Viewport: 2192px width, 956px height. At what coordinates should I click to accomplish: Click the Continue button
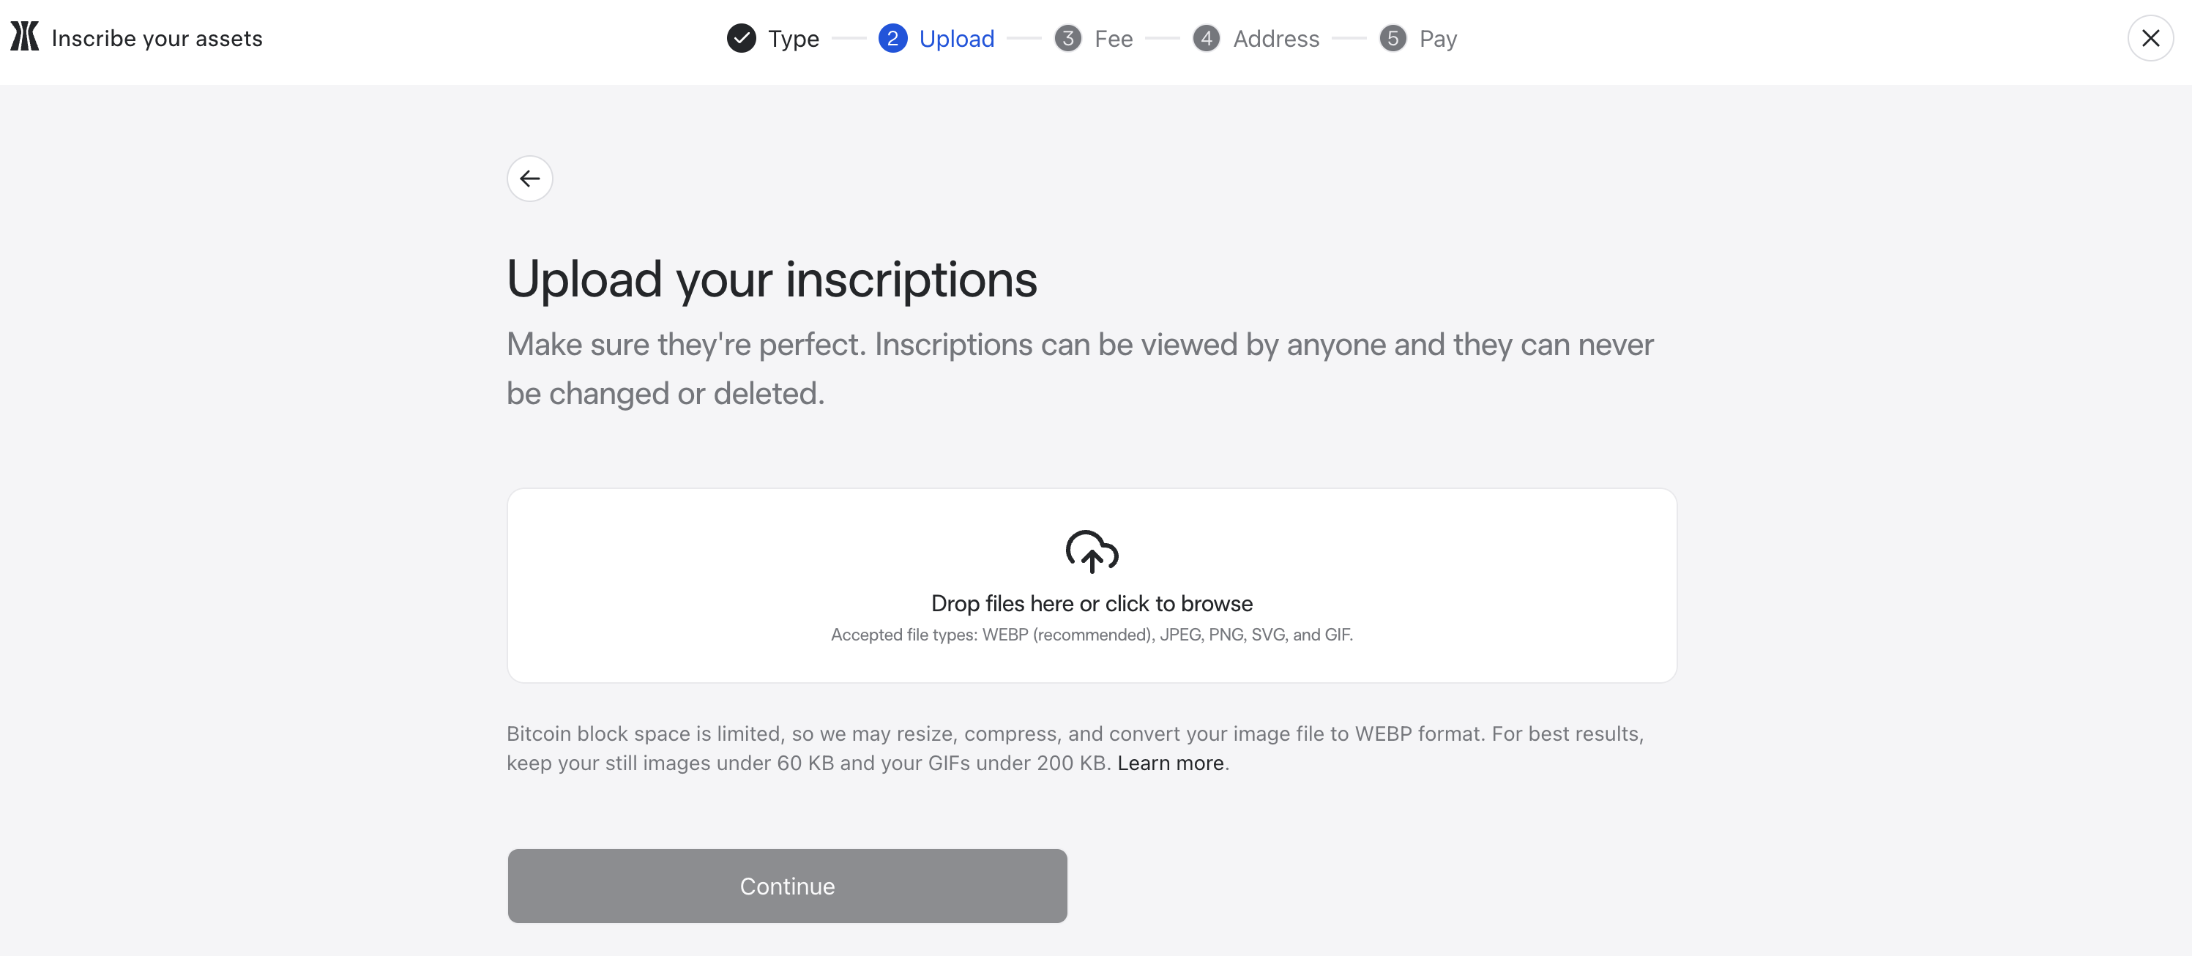click(787, 886)
